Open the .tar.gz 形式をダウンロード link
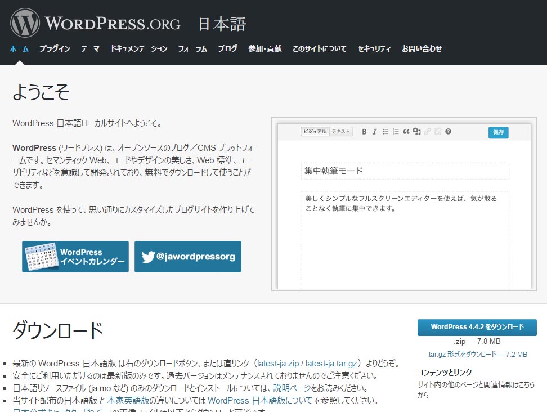 pyautogui.click(x=477, y=355)
